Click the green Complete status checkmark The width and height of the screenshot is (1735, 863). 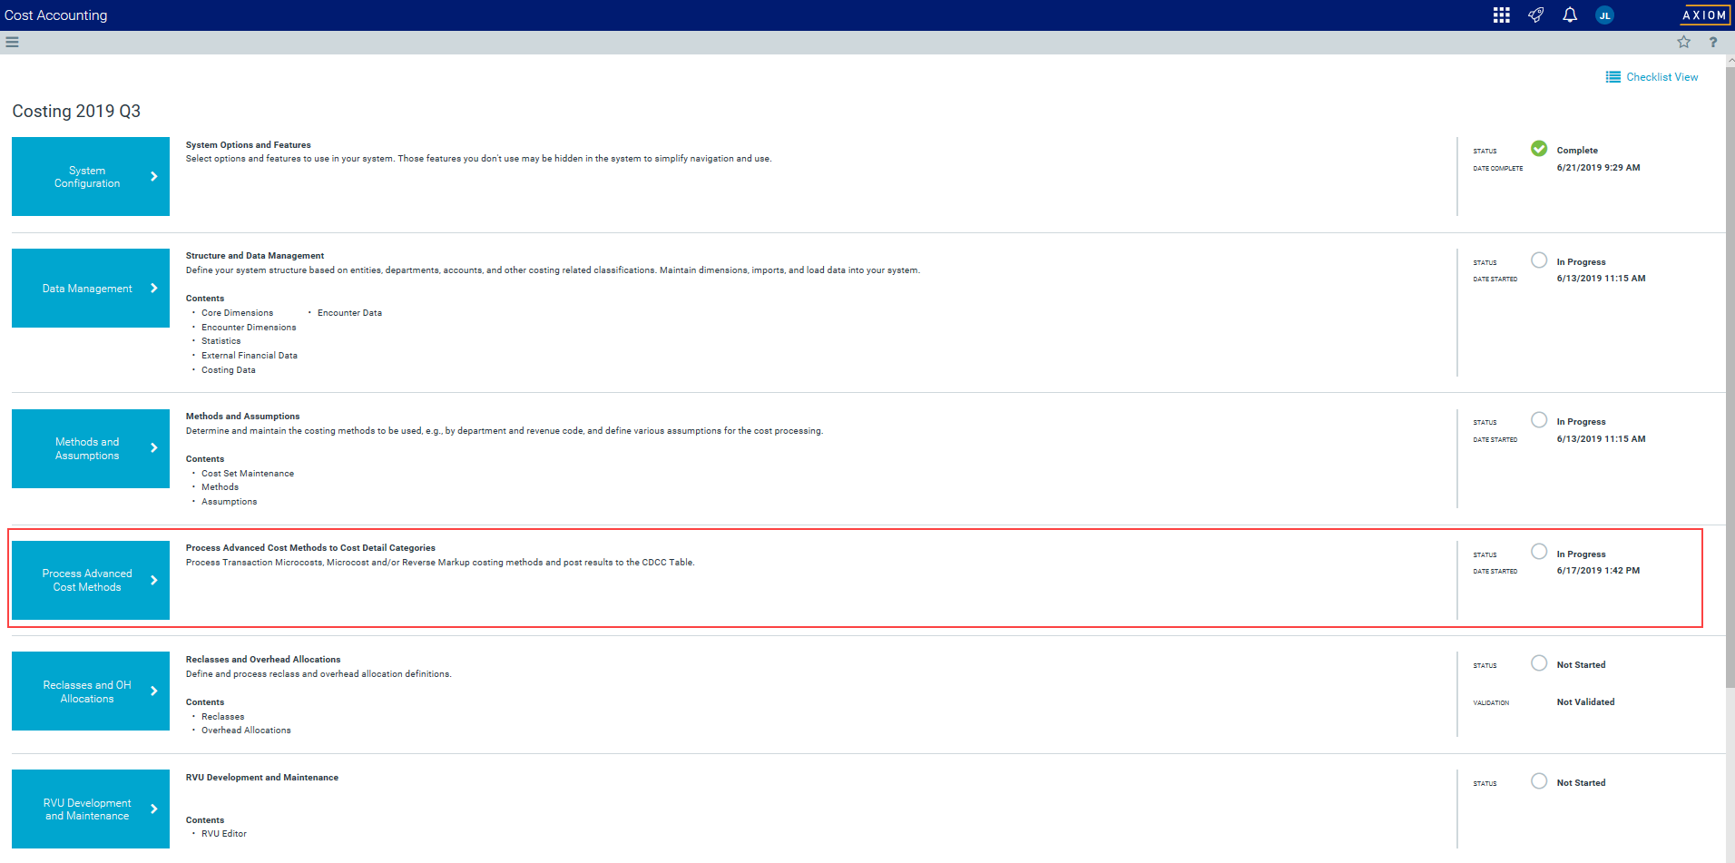click(x=1539, y=149)
